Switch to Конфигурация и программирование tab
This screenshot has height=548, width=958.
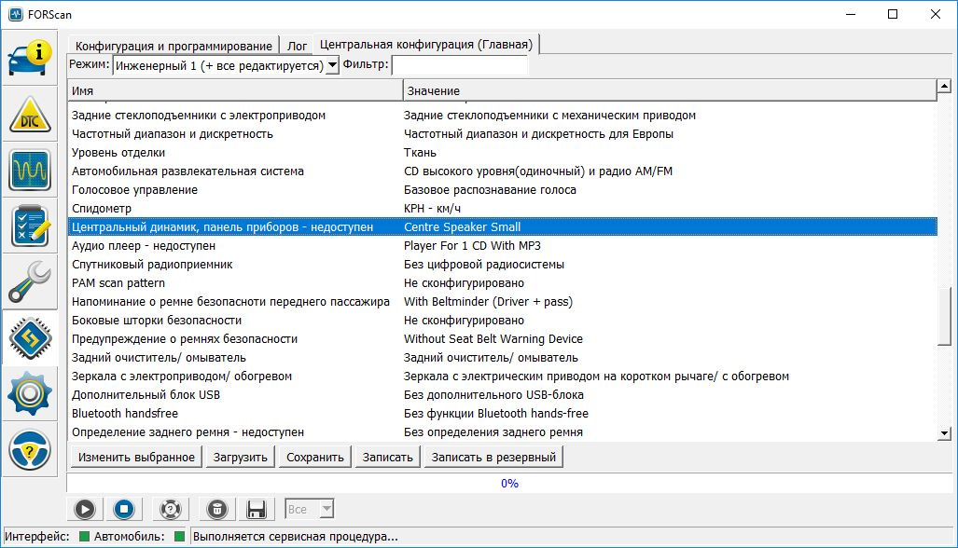coord(174,46)
